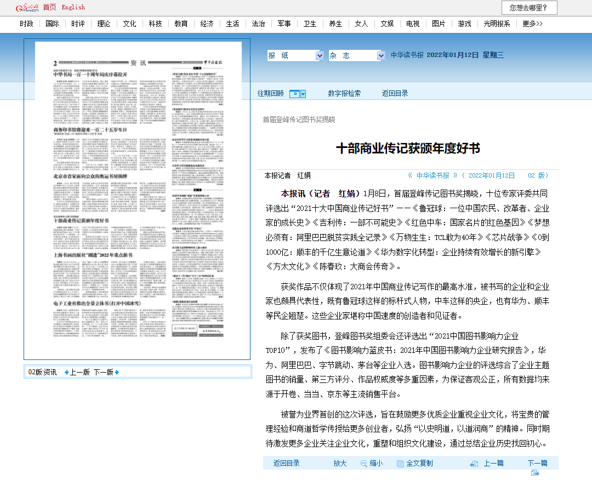Open the 时政 navigation item
Image resolution: width=592 pixels, height=480 pixels.
(26, 24)
